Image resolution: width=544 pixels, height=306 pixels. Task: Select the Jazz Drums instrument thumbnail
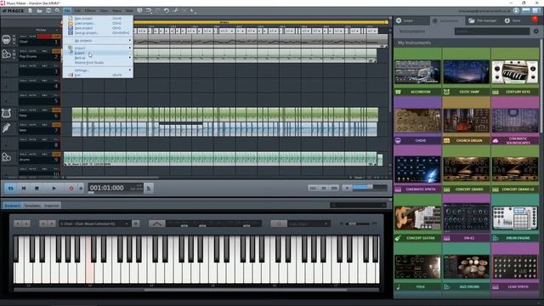click(467, 267)
